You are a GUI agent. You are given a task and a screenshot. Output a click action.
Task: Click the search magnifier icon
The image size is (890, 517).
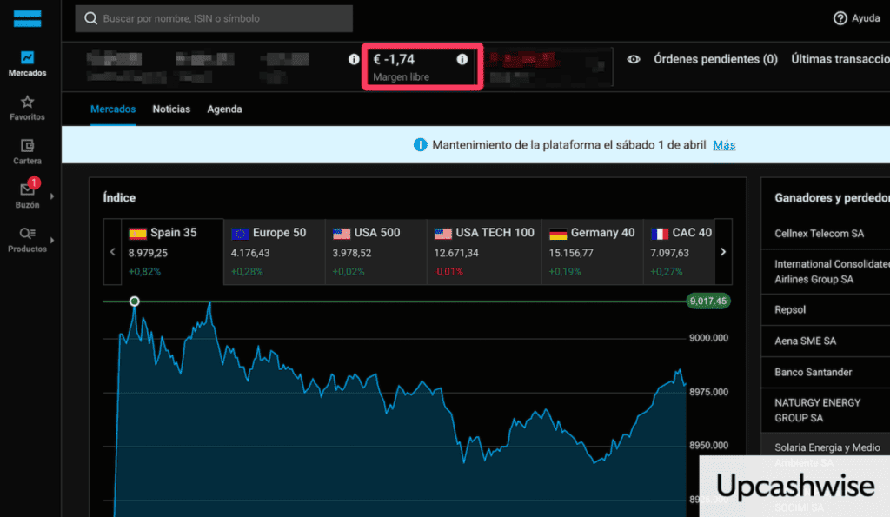pos(90,19)
